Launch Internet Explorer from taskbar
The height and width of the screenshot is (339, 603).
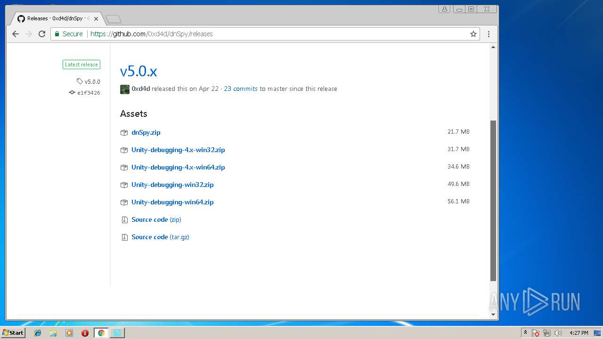point(38,333)
